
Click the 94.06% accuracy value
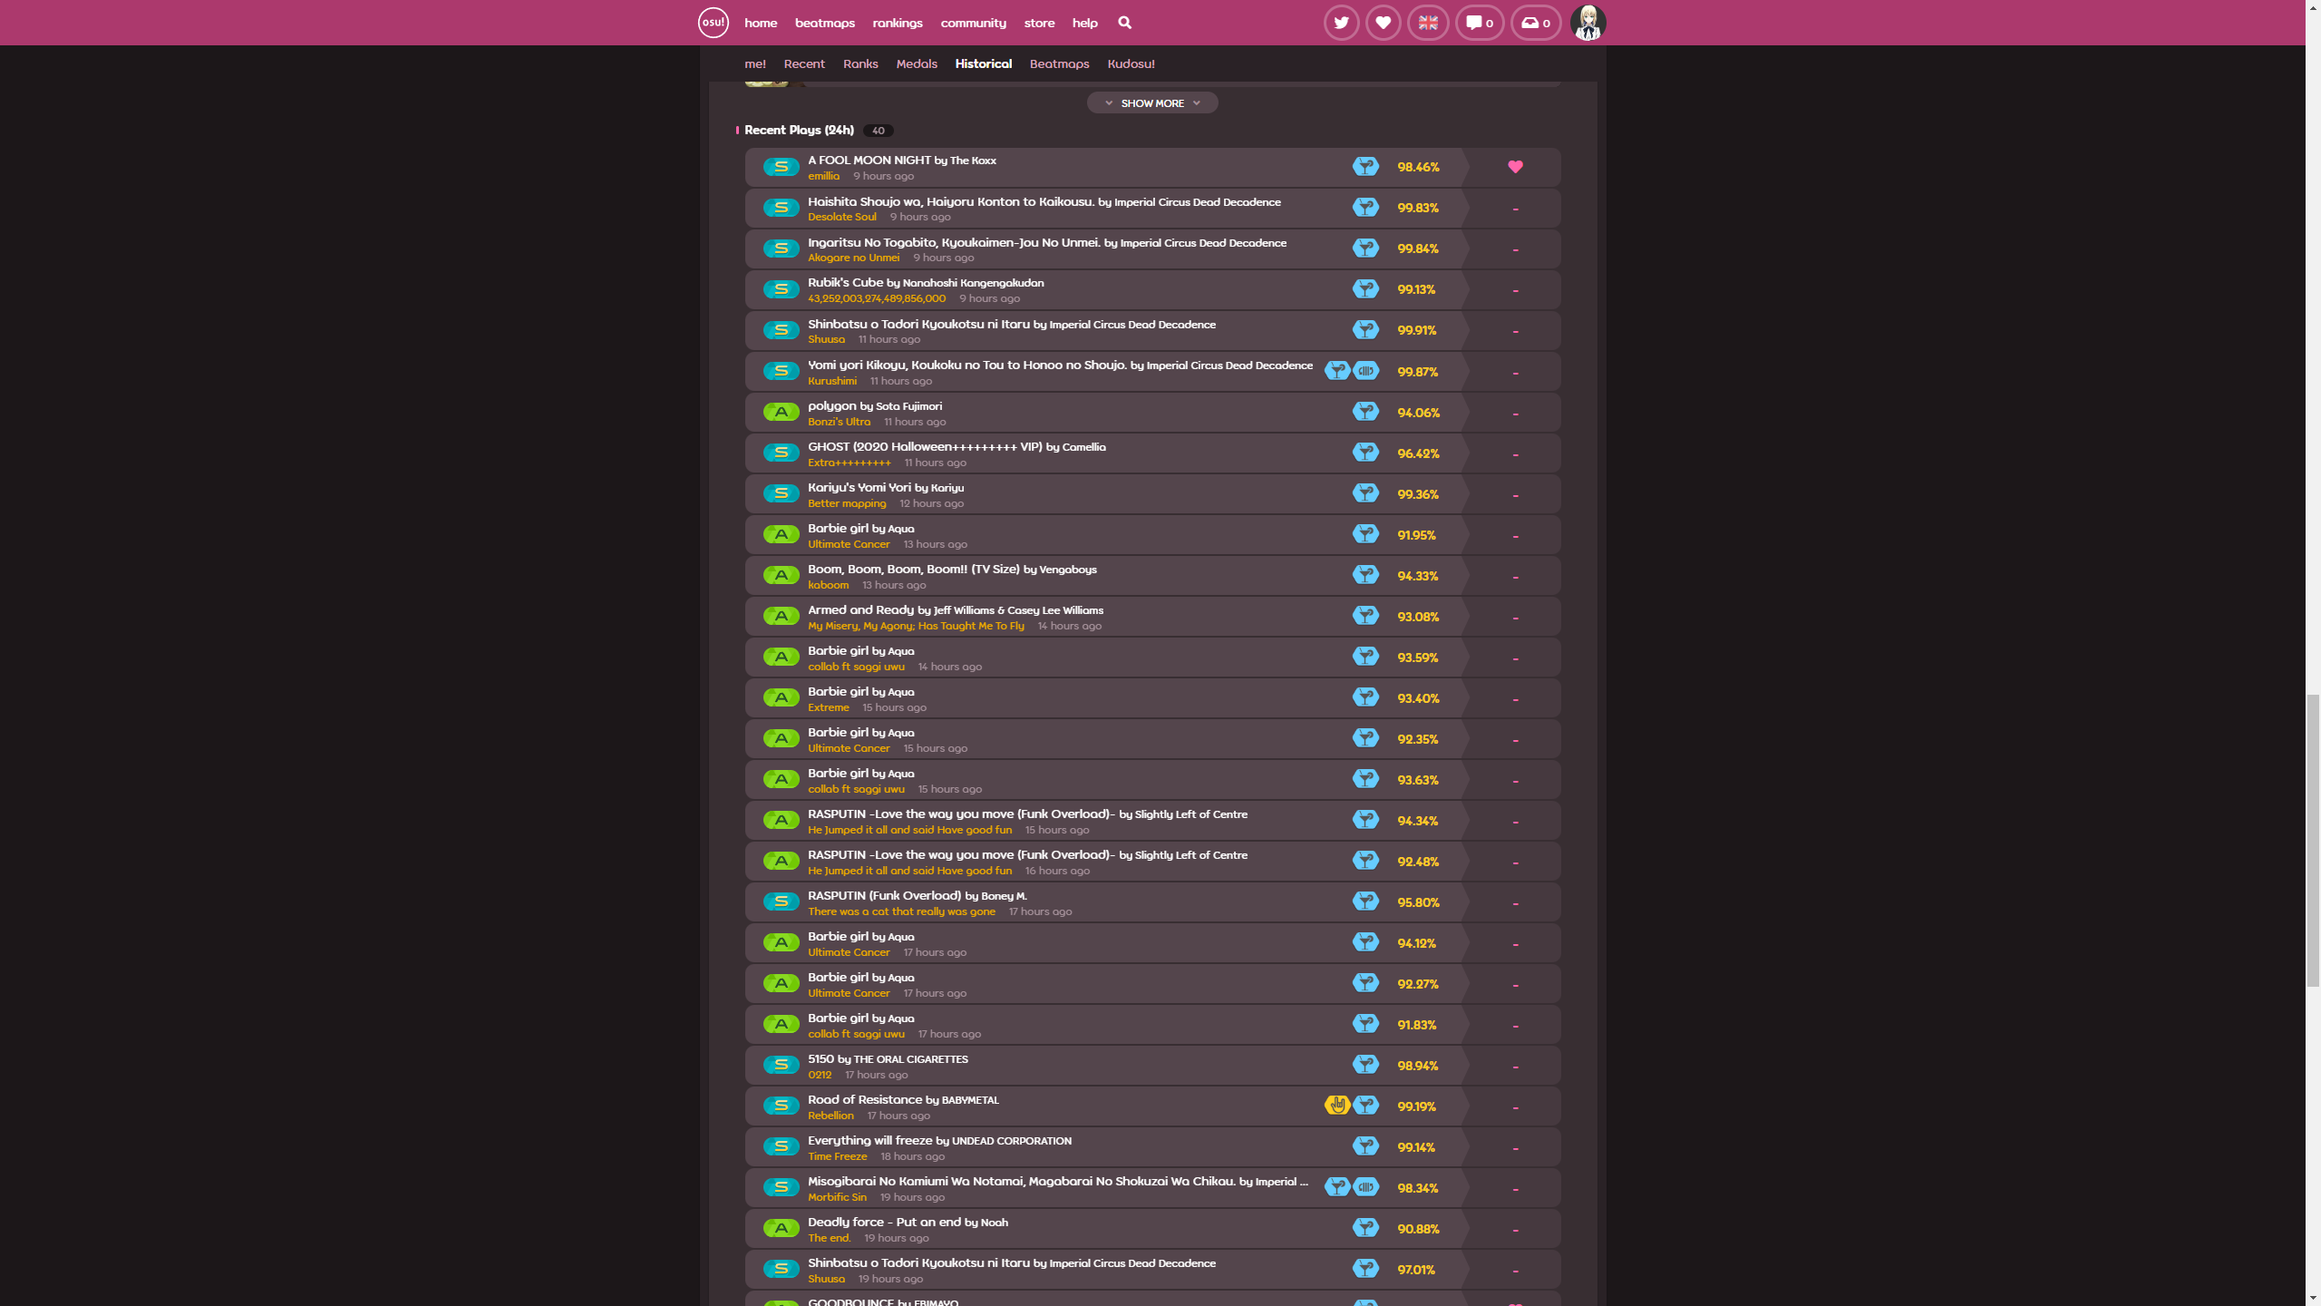(1418, 413)
